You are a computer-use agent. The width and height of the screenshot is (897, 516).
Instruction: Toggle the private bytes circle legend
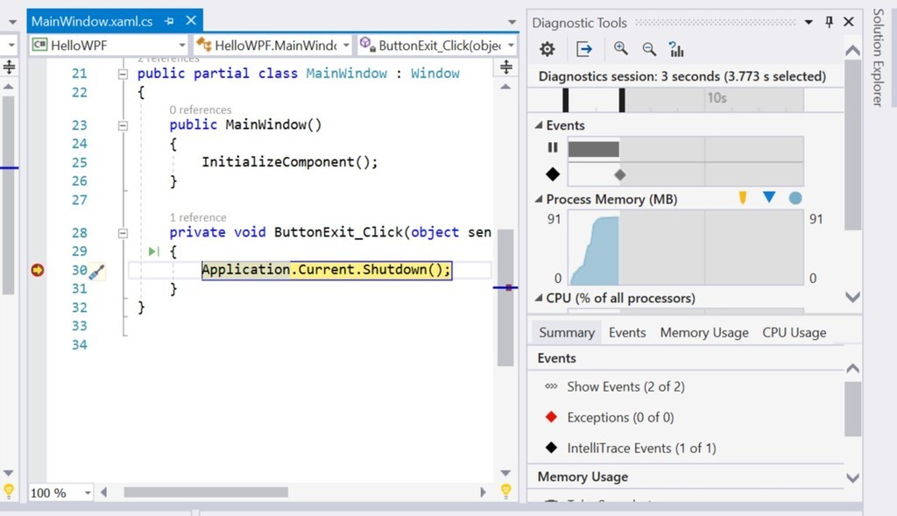(795, 198)
